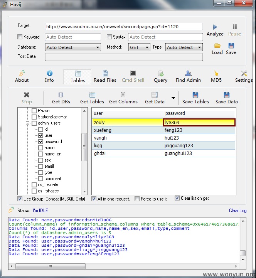
Task: Click the carrot icon beside Status
Action: [x=11, y=210]
